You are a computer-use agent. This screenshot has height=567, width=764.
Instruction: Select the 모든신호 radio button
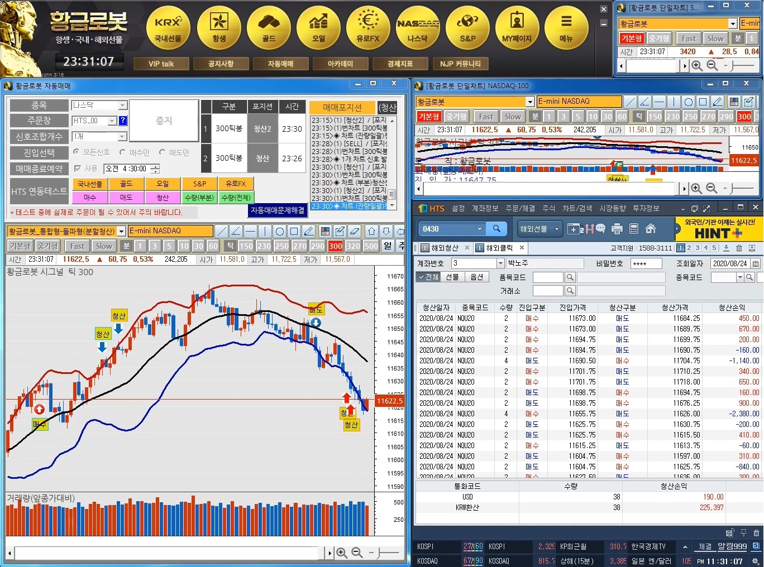pyautogui.click(x=77, y=152)
